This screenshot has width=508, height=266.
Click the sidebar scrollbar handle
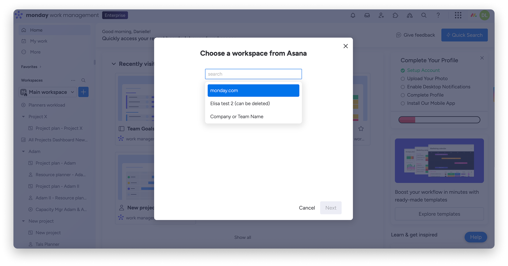95,62
